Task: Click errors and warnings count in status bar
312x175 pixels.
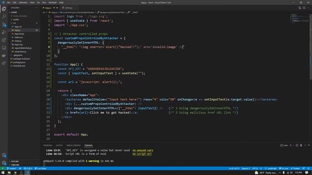Action: [28, 169]
